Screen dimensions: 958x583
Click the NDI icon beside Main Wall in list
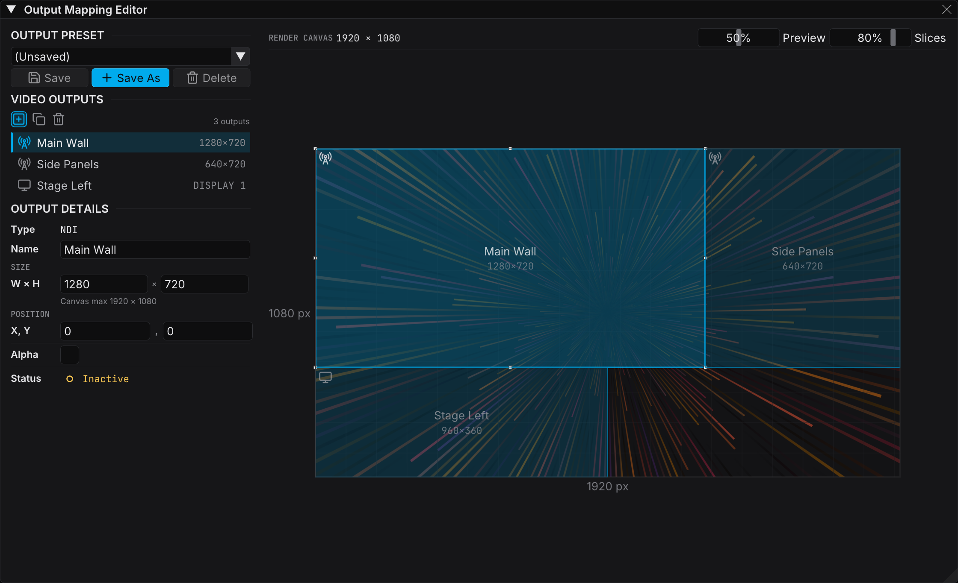tap(24, 143)
